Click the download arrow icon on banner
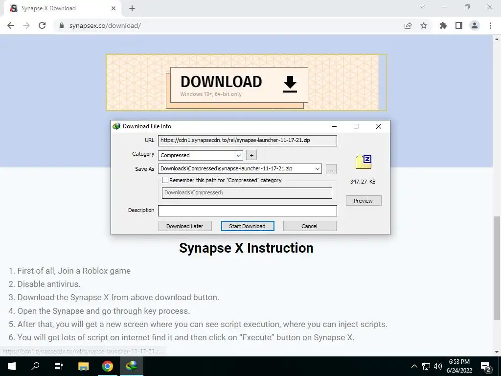The width and height of the screenshot is (501, 376). [290, 84]
